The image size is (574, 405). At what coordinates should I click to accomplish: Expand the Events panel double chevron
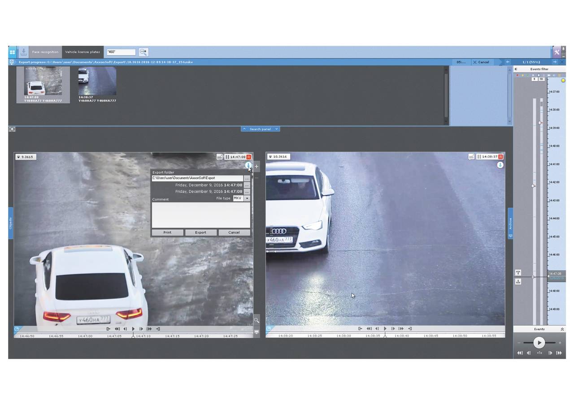pos(562,329)
